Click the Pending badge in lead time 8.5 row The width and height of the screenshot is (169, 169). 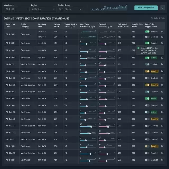(x=154, y=119)
